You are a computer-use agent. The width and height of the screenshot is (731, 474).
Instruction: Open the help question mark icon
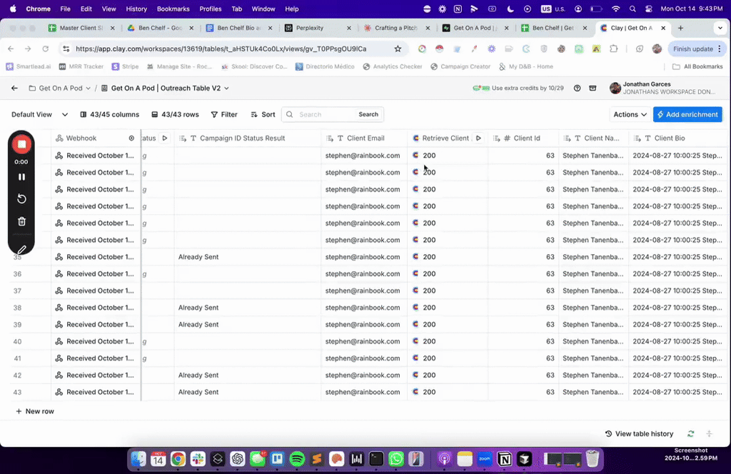point(577,89)
